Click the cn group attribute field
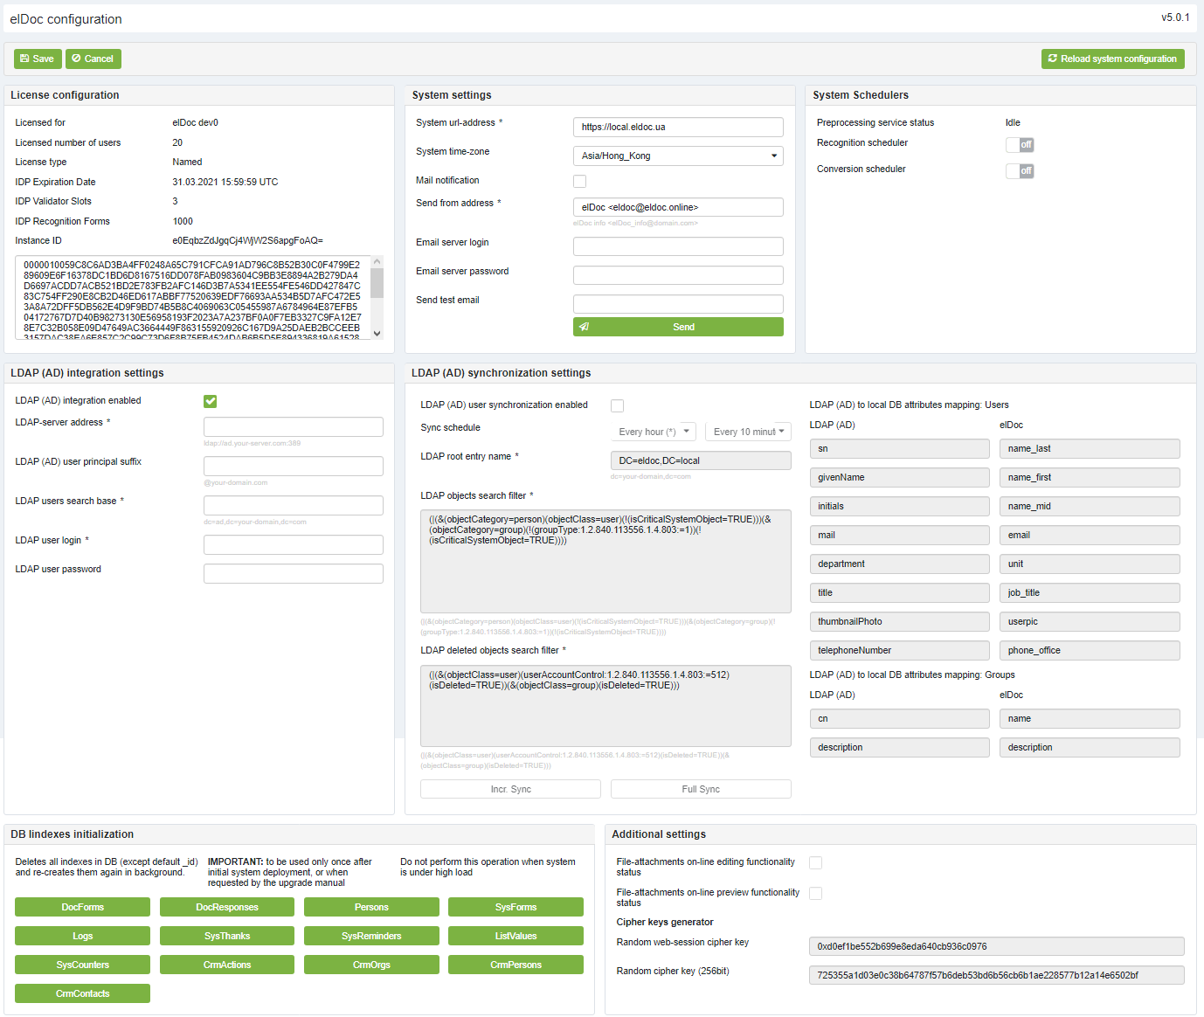This screenshot has width=1204, height=1017. pos(900,718)
